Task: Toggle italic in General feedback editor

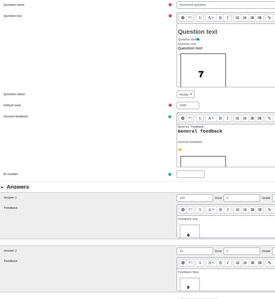Action: pyautogui.click(x=227, y=118)
